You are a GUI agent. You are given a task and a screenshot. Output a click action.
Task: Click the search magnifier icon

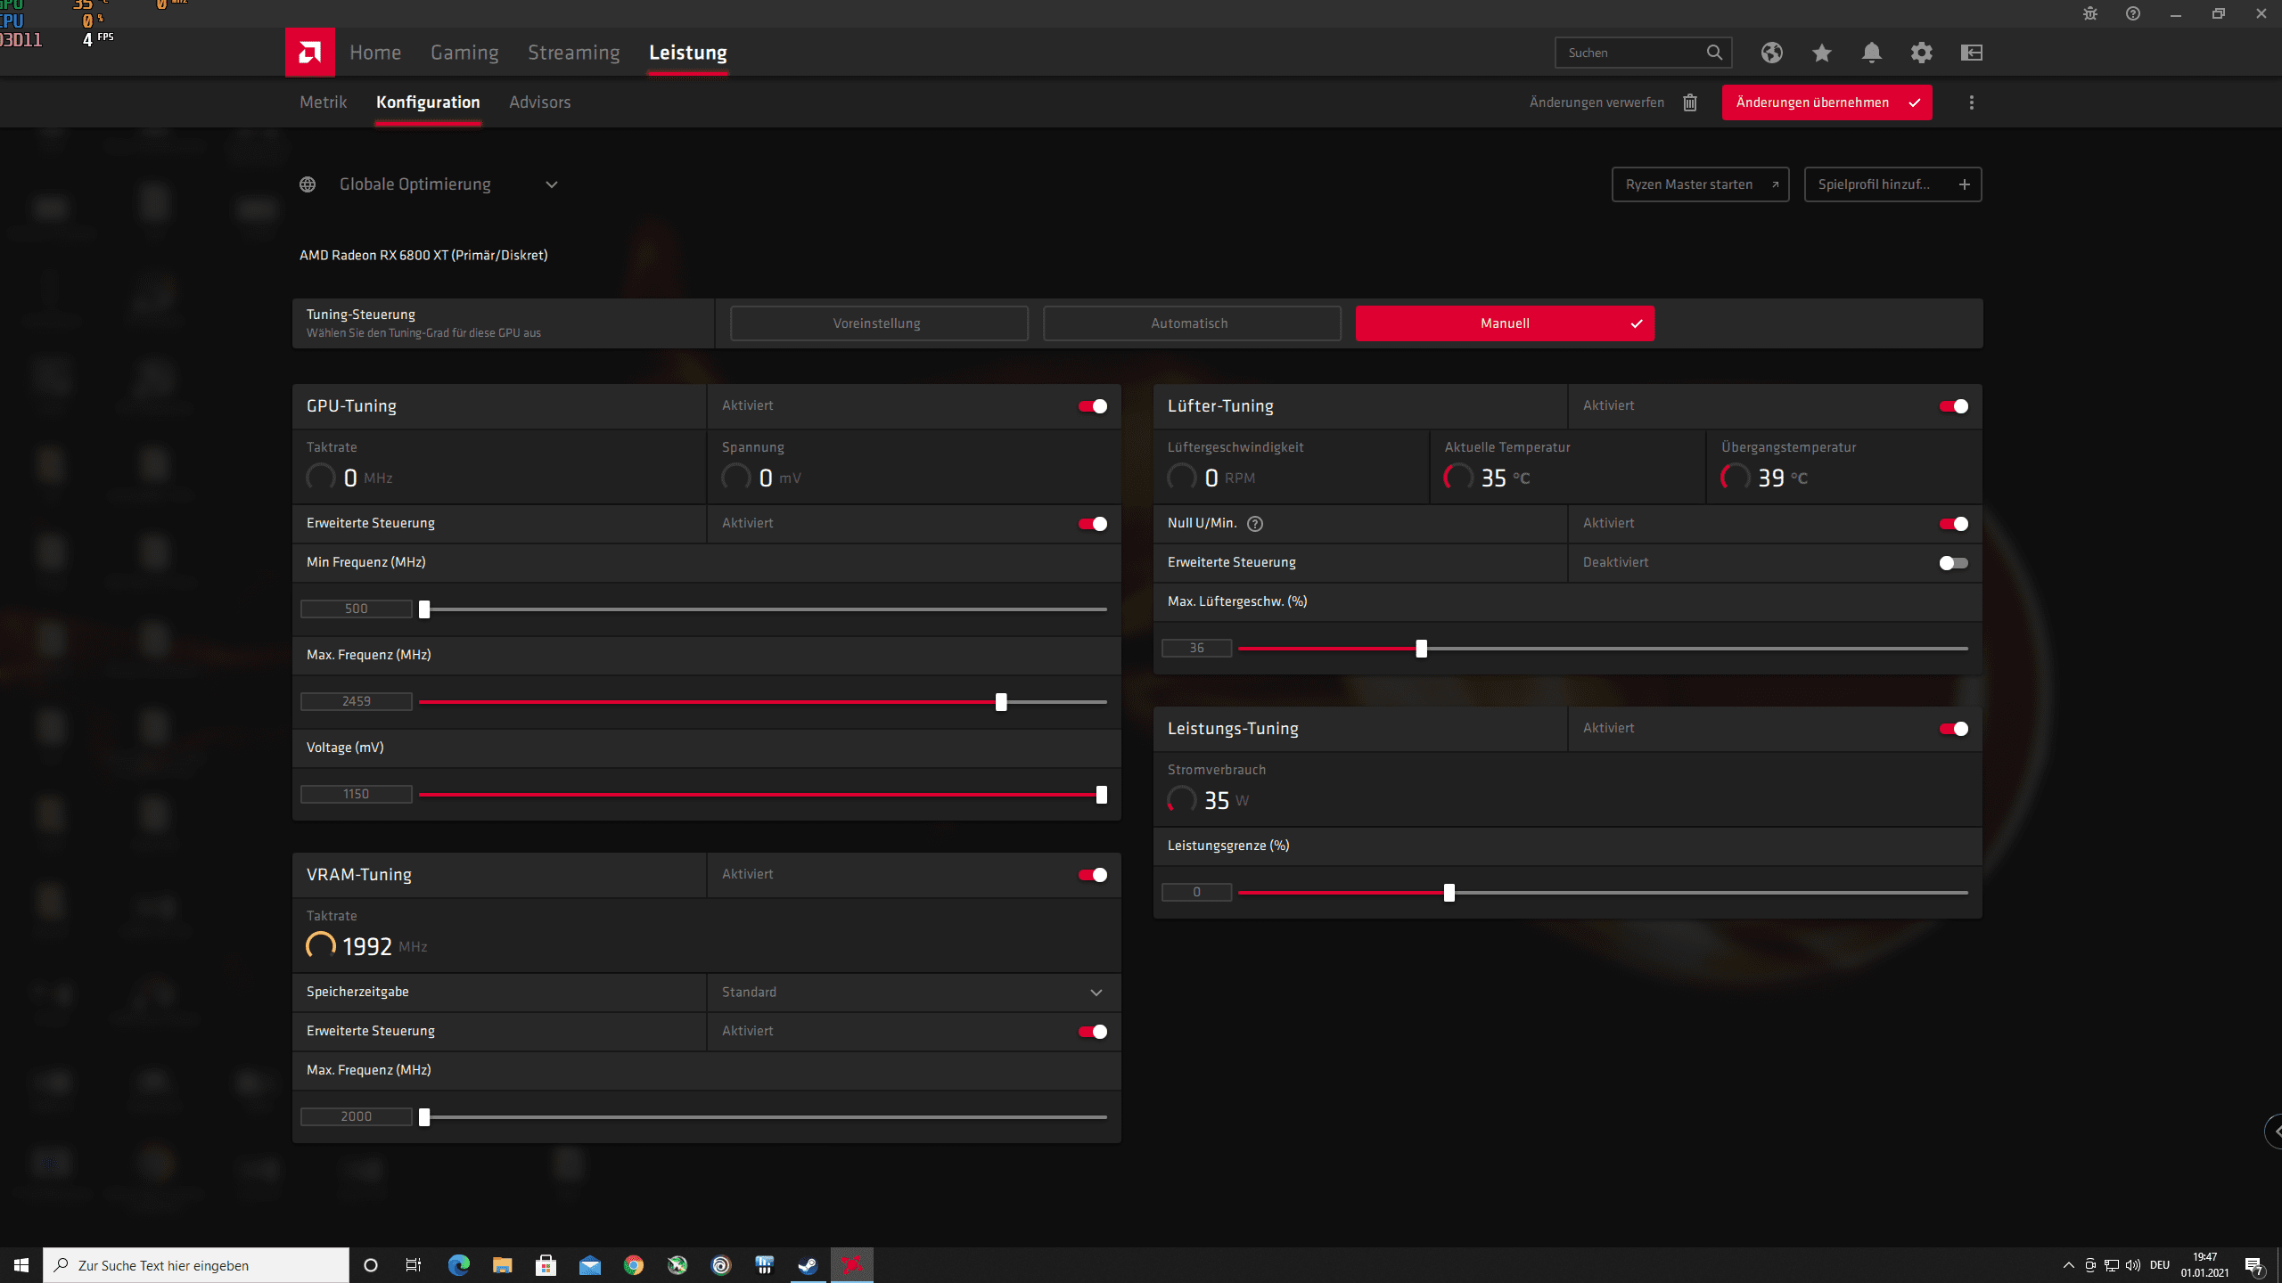tap(1714, 53)
